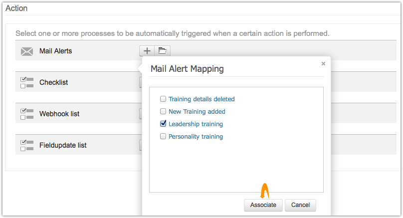Screen dimensions: 403x218
Task: Click the Webhook list icon
Action: point(27,114)
